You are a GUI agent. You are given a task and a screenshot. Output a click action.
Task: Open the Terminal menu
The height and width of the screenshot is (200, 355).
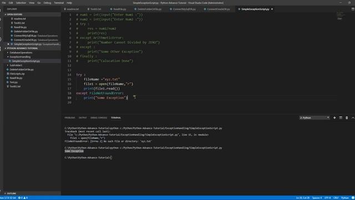click(59, 3)
